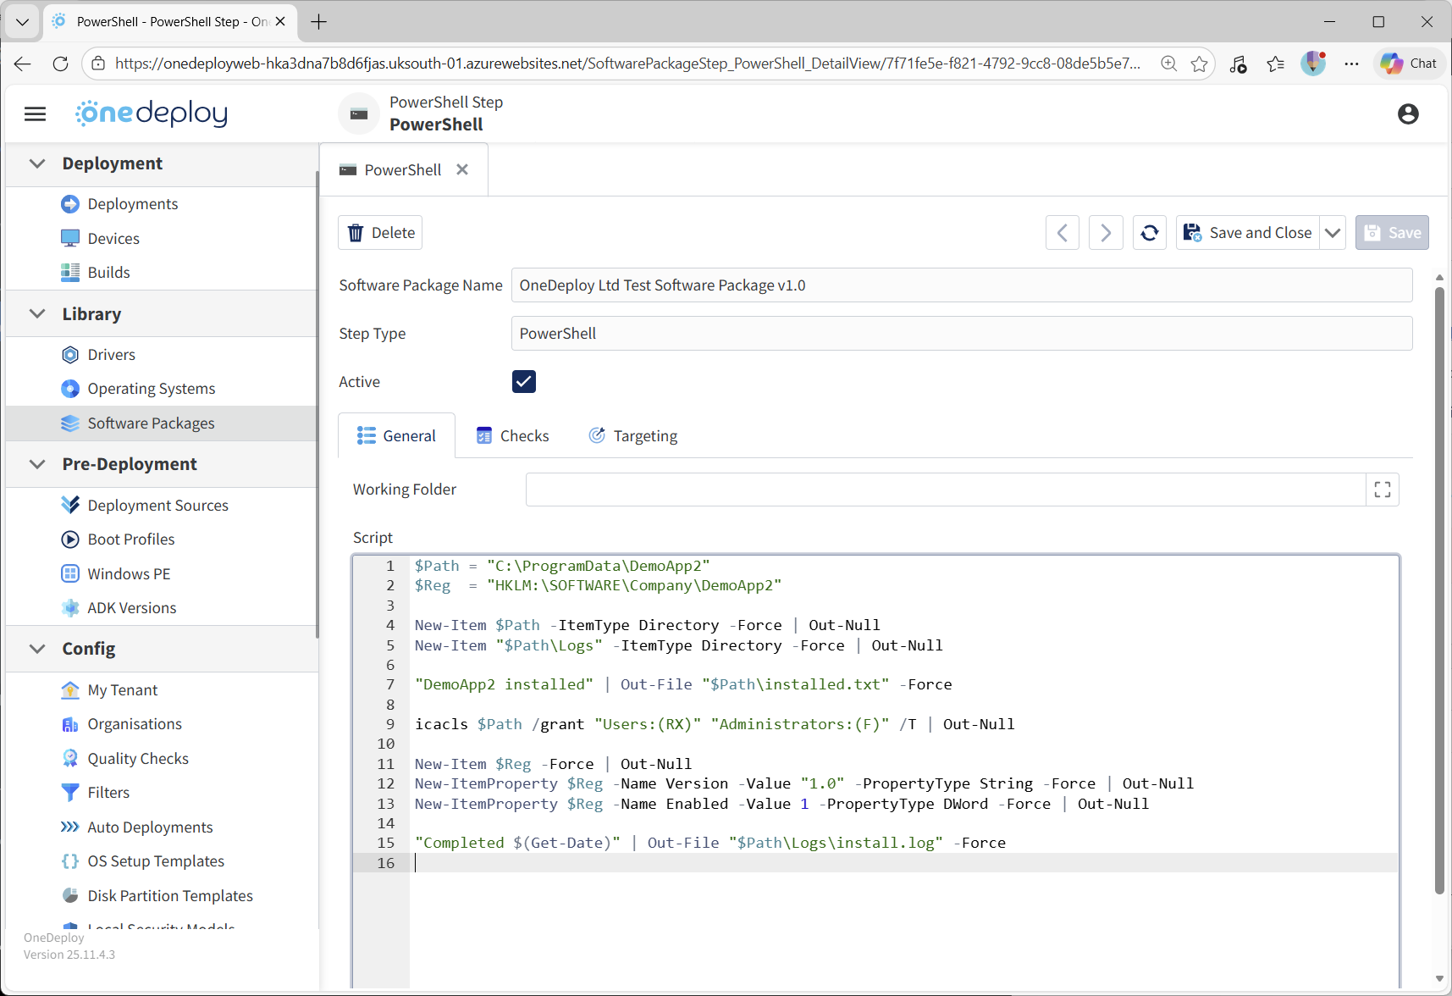Click the Delete button
The width and height of the screenshot is (1452, 996).
tap(380, 233)
